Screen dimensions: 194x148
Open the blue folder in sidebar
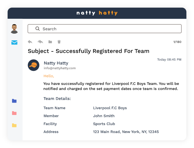[14, 101]
